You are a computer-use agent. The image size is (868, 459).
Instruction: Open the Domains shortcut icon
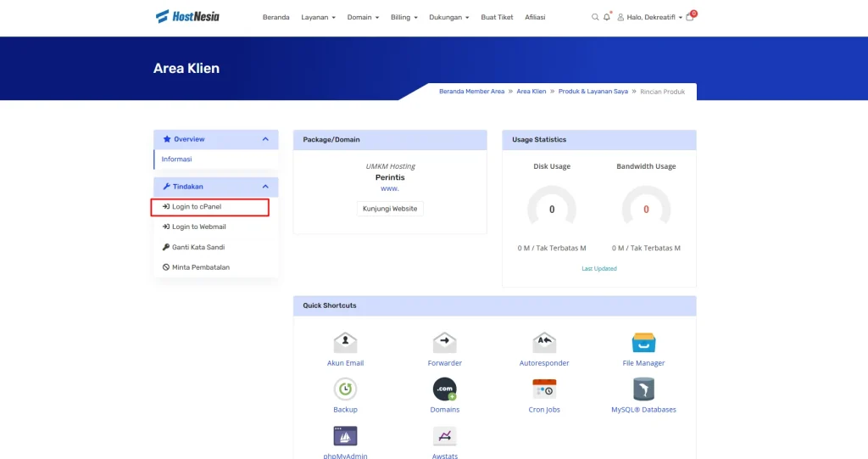(x=444, y=389)
